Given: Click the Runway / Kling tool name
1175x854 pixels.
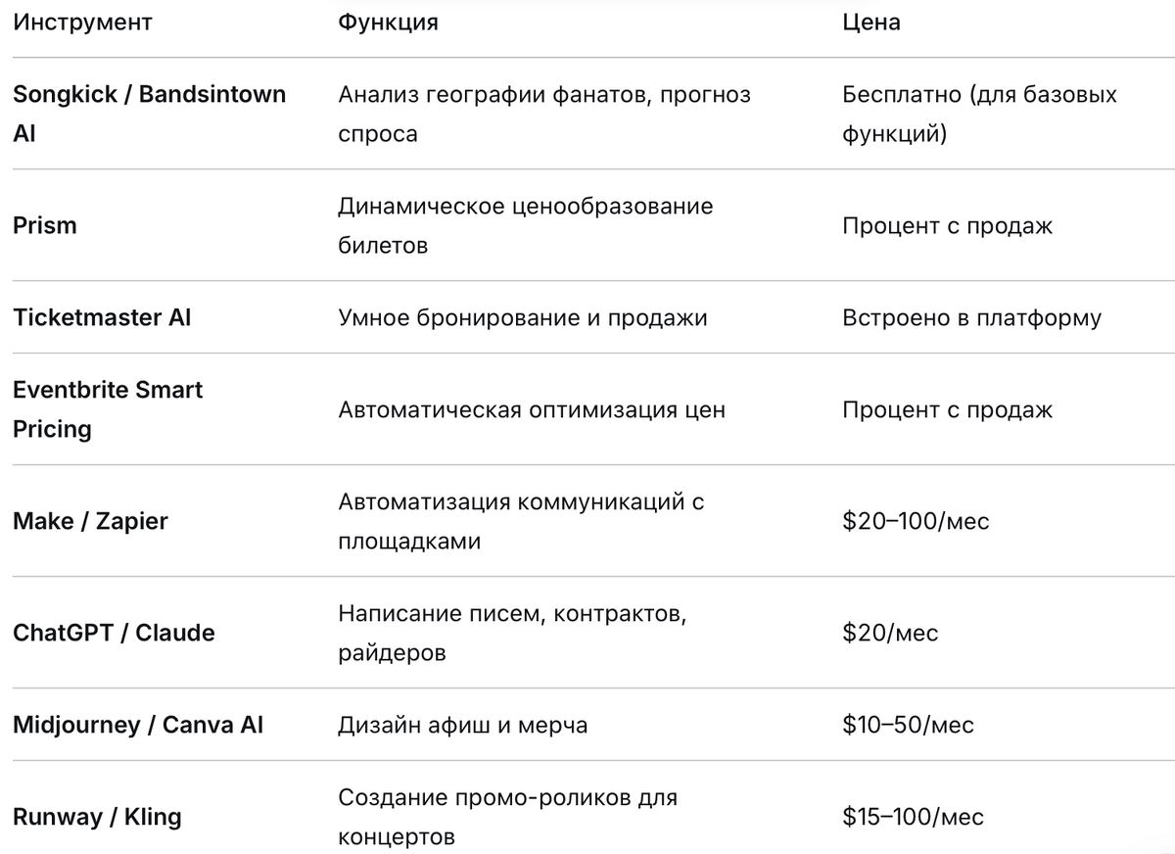Looking at the screenshot, I should [97, 817].
